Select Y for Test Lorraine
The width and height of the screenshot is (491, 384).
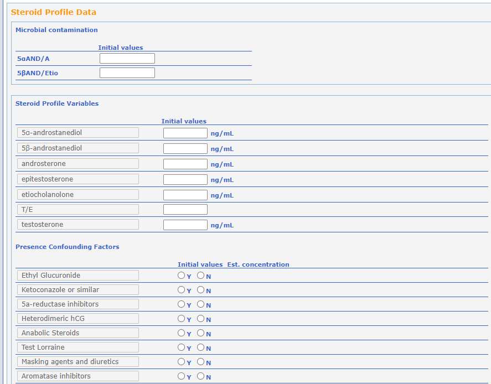pyautogui.click(x=181, y=347)
